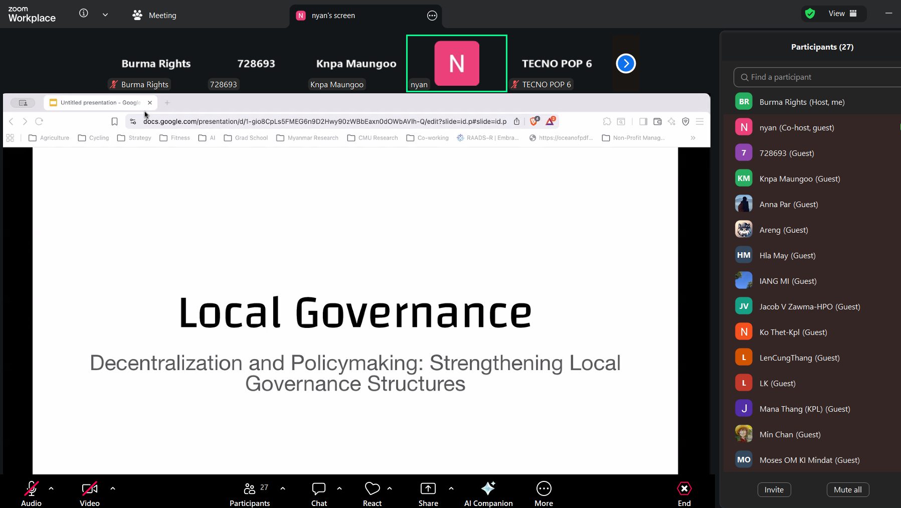Open the React heart menu
This screenshot has height=508, width=901.
(372, 493)
